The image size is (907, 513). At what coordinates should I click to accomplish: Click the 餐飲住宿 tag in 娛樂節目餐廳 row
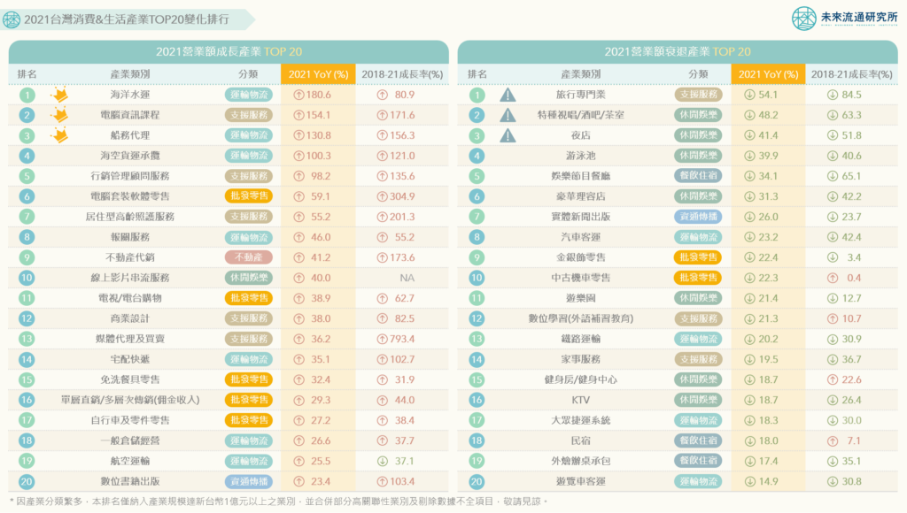(698, 176)
